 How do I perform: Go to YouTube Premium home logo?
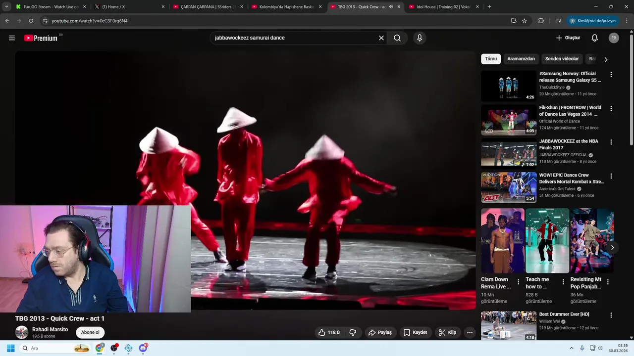pyautogui.click(x=41, y=38)
